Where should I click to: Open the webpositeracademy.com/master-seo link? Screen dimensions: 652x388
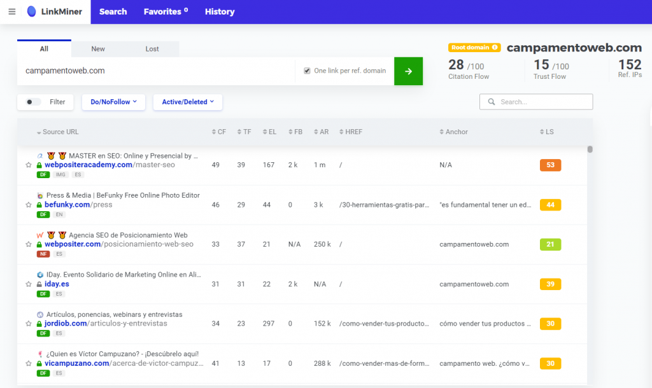pos(110,165)
